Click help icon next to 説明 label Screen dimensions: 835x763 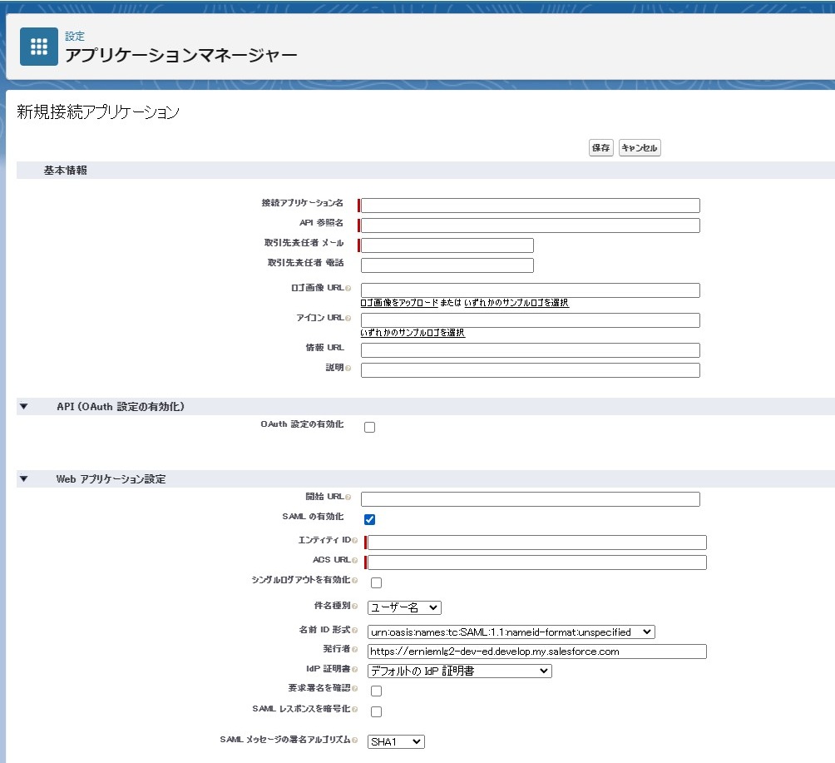348,368
